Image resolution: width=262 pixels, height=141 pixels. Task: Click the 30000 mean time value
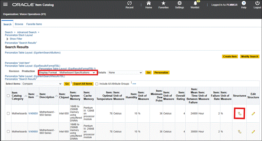tap(194, 132)
